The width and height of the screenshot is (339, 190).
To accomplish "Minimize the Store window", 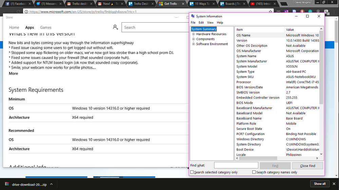I will (x=176, y=17).
